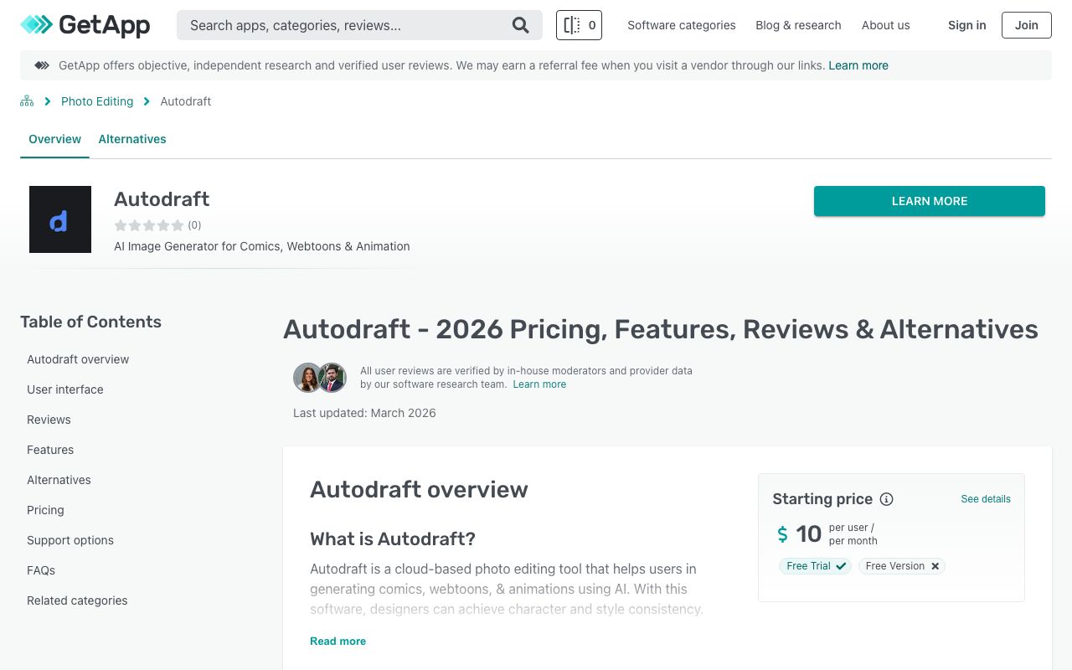Screen dimensions: 1072x670
Task: Click the search magnifier icon
Action: [x=520, y=25]
